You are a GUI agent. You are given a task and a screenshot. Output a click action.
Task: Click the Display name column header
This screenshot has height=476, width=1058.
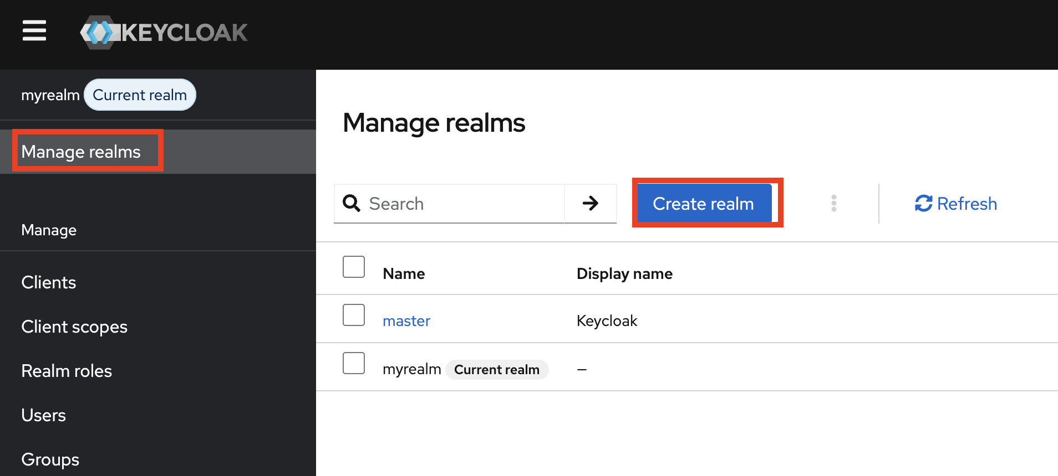(x=624, y=273)
